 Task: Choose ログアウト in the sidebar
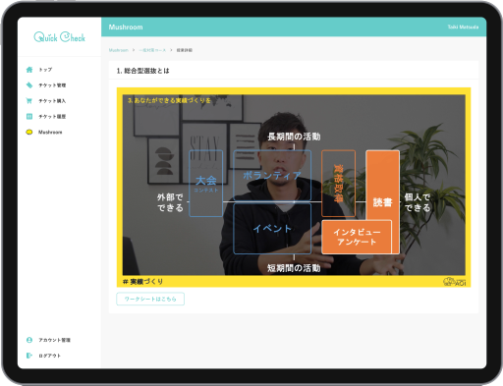[49, 356]
